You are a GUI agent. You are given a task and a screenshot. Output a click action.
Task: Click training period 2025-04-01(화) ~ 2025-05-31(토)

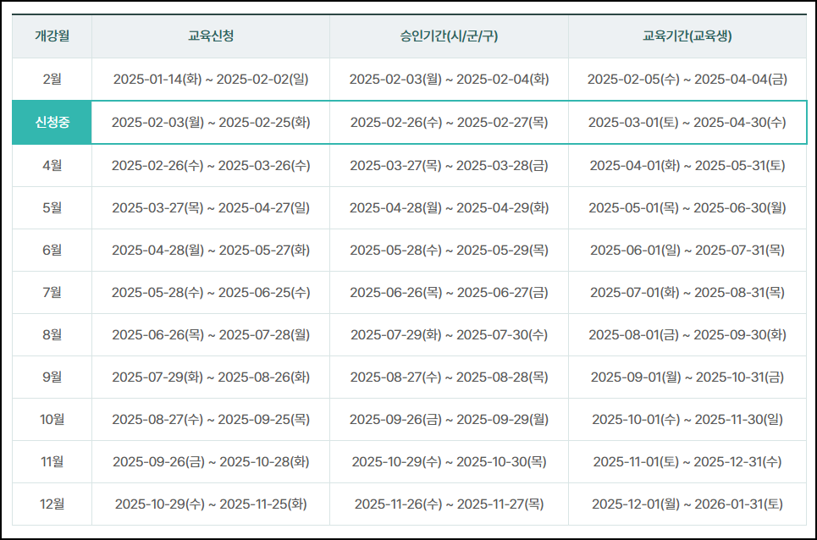(x=687, y=166)
